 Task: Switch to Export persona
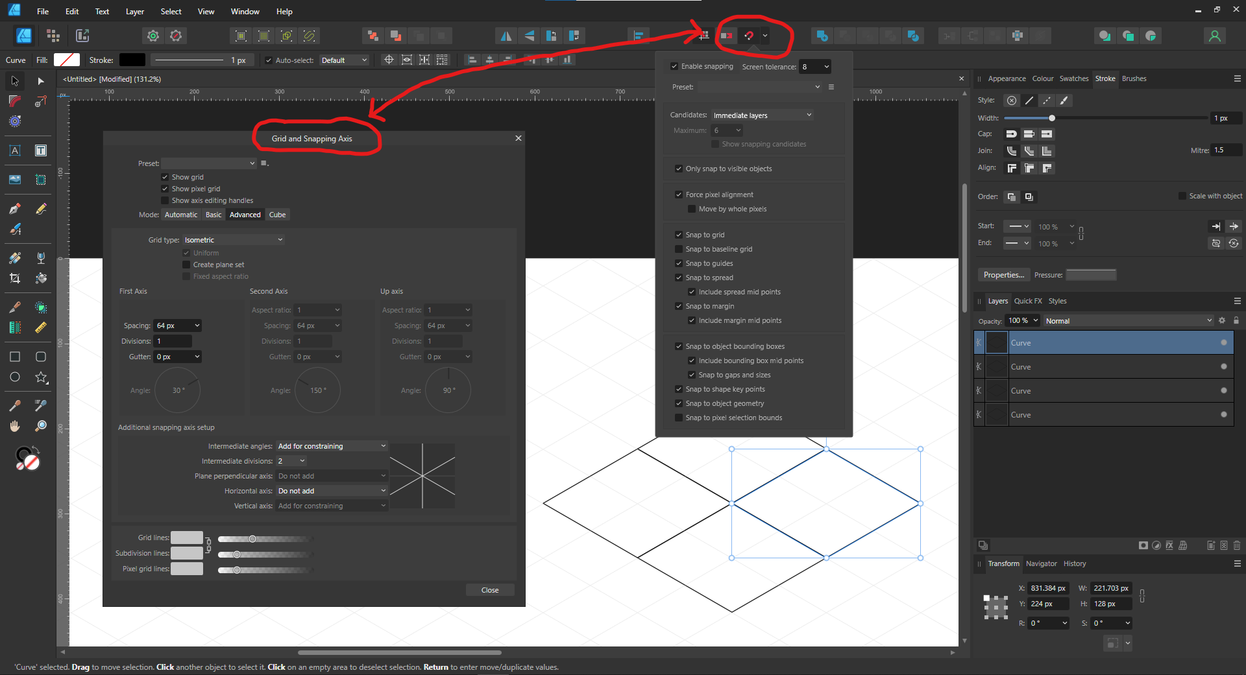(82, 36)
